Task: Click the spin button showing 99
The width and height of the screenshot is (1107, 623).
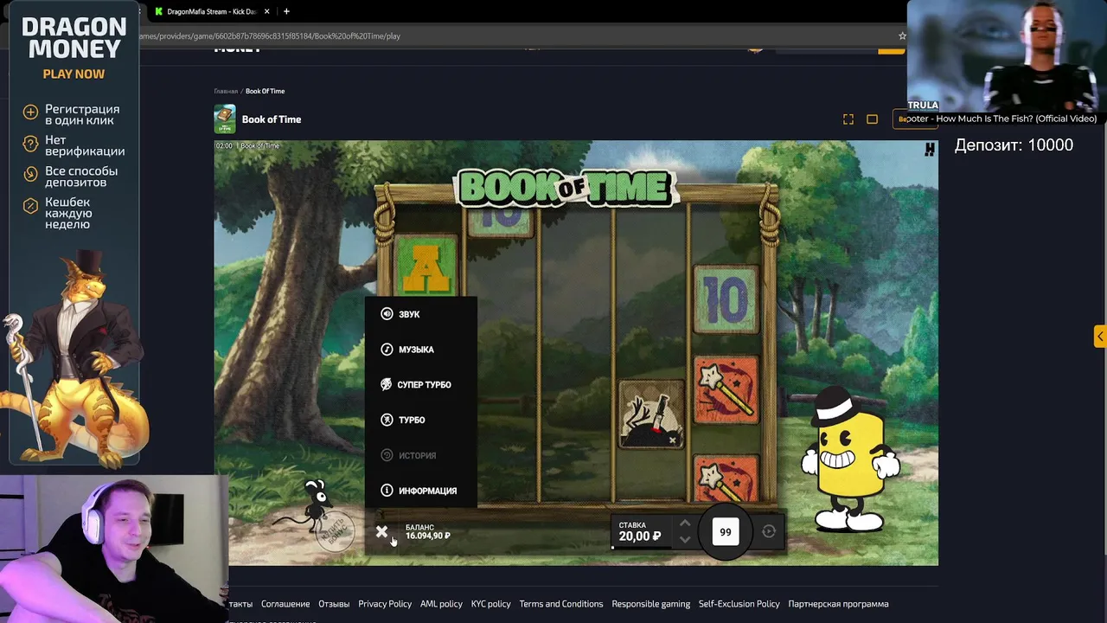Action: coord(726,532)
